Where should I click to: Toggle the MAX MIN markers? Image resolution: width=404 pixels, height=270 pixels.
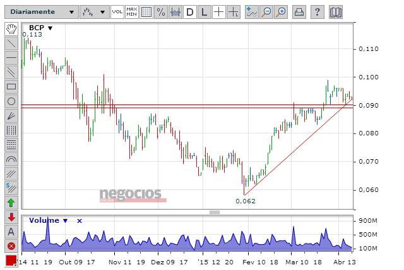[x=132, y=12]
